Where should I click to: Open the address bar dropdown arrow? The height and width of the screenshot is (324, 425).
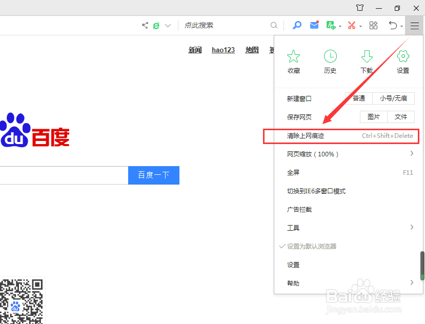click(x=167, y=25)
